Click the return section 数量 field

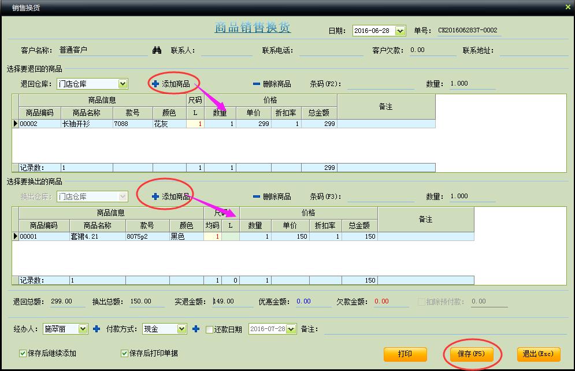(x=473, y=84)
